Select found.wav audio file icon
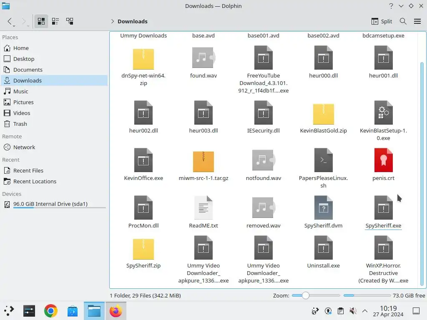 coord(203,57)
